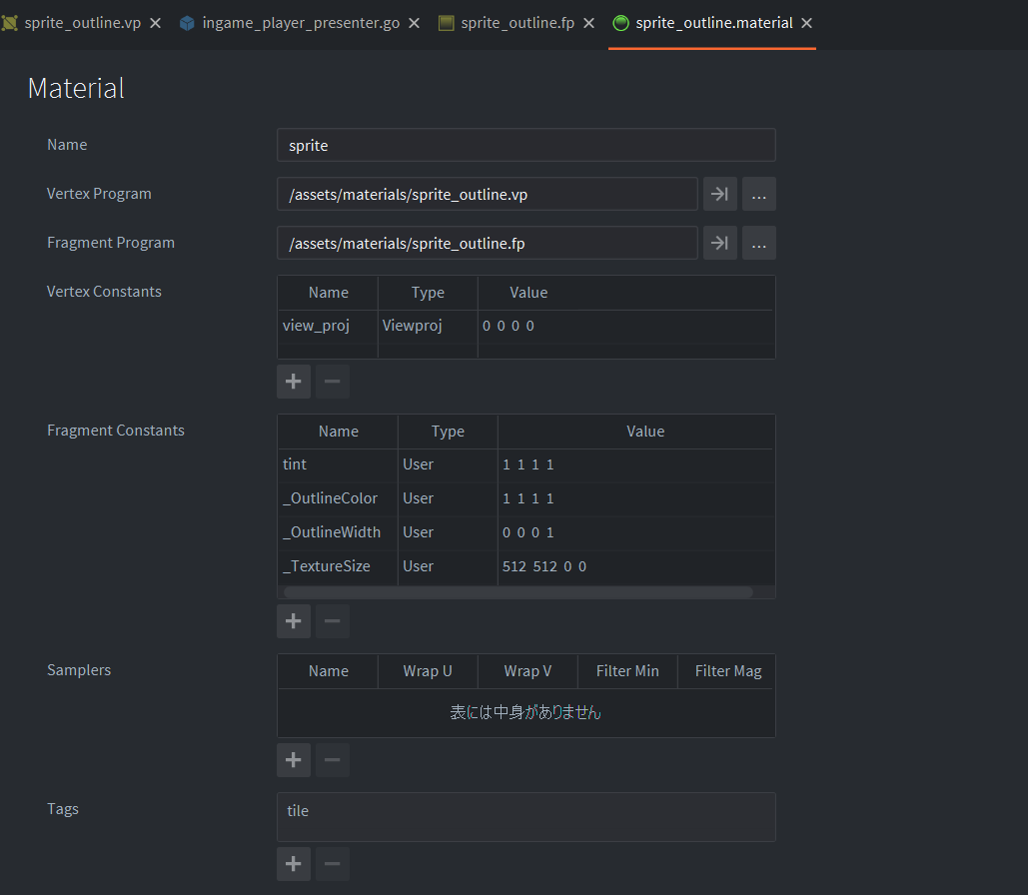The height and width of the screenshot is (895, 1028).
Task: Switch to sprite_outline.vp tab
Action: [x=82, y=23]
